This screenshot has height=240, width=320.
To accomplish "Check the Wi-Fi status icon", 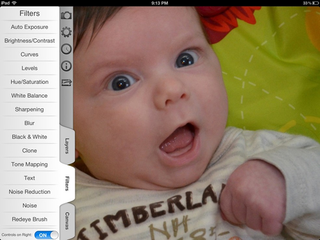I will coord(14,3).
